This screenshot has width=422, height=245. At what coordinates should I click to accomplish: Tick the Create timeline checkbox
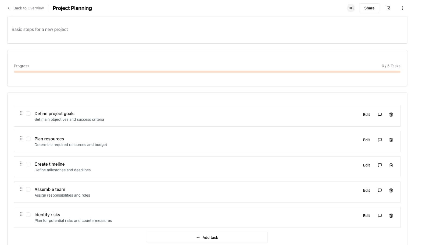28,164
